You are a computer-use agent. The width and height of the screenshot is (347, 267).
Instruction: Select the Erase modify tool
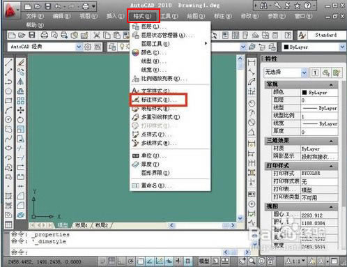21,63
